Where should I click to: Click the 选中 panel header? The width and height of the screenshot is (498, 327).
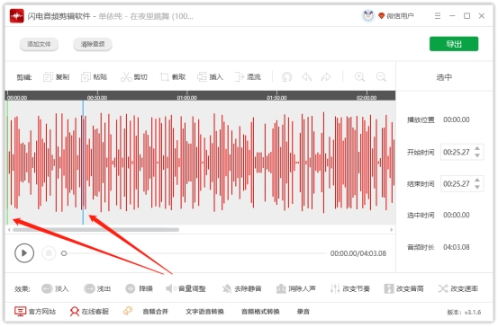click(x=444, y=77)
